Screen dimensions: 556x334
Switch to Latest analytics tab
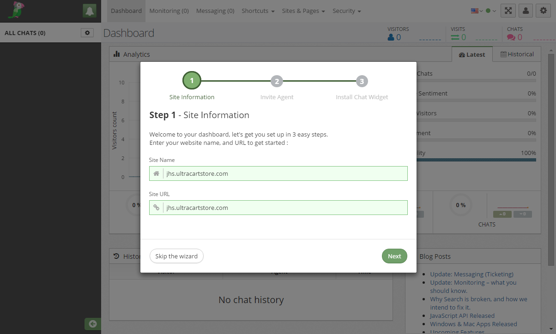coord(472,54)
